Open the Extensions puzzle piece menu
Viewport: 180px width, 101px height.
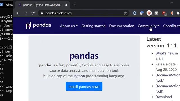tap(178, 13)
